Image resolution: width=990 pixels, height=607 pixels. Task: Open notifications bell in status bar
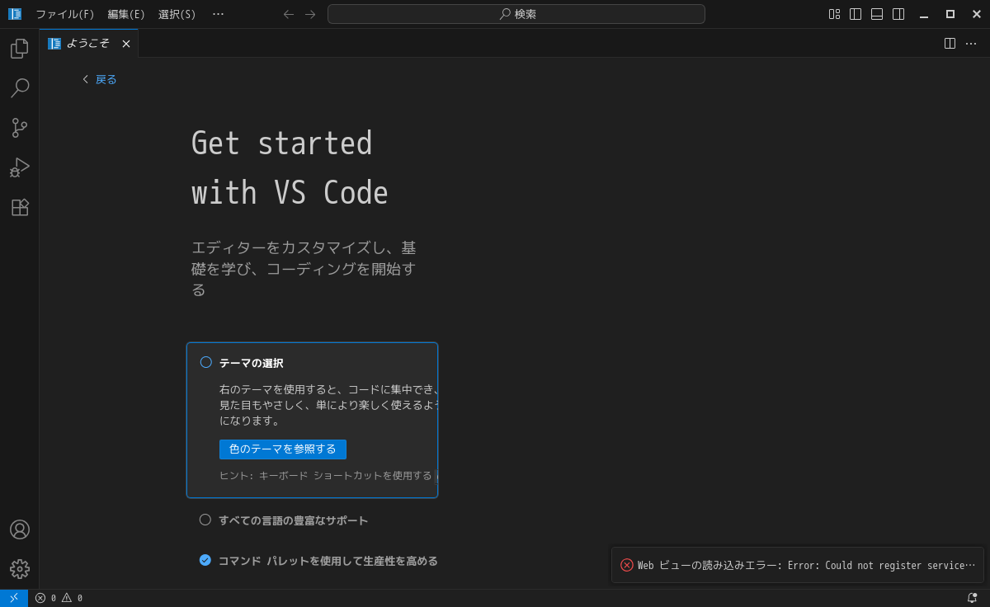click(972, 598)
